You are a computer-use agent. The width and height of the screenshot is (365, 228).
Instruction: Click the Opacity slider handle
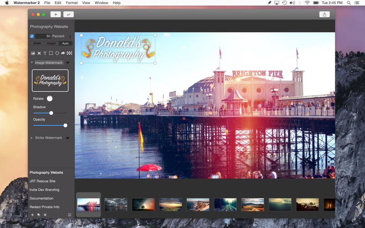click(x=65, y=125)
